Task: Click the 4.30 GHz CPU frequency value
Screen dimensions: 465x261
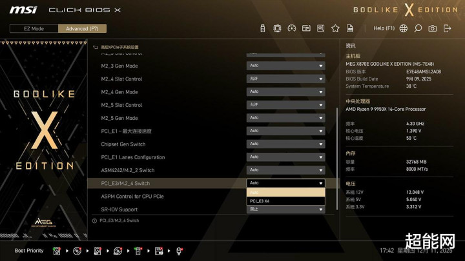Action: (x=415, y=123)
